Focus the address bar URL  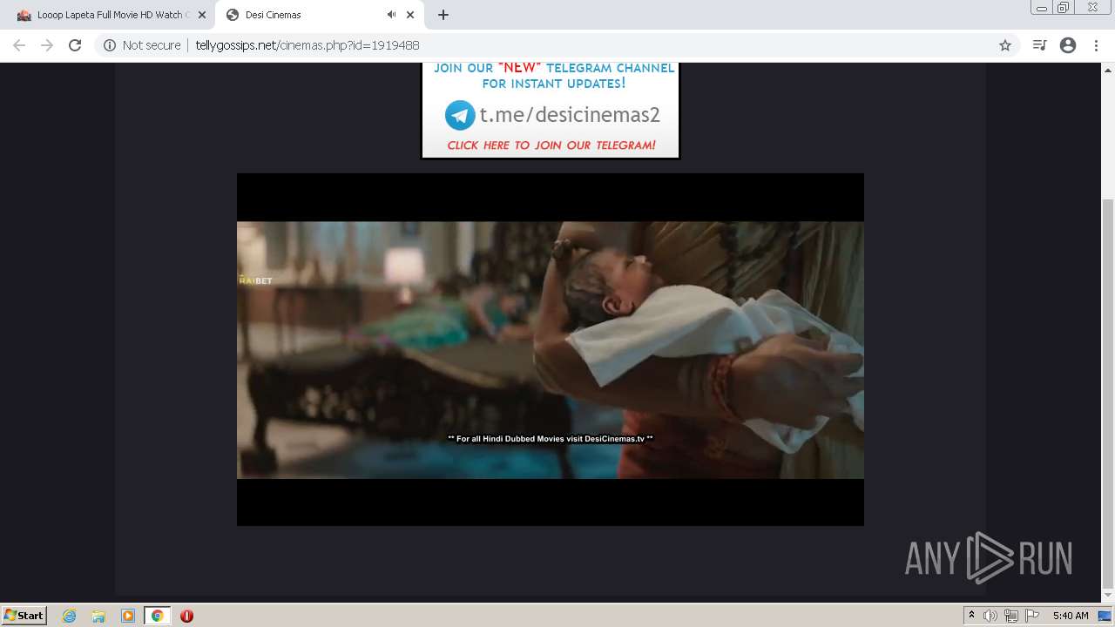click(307, 45)
